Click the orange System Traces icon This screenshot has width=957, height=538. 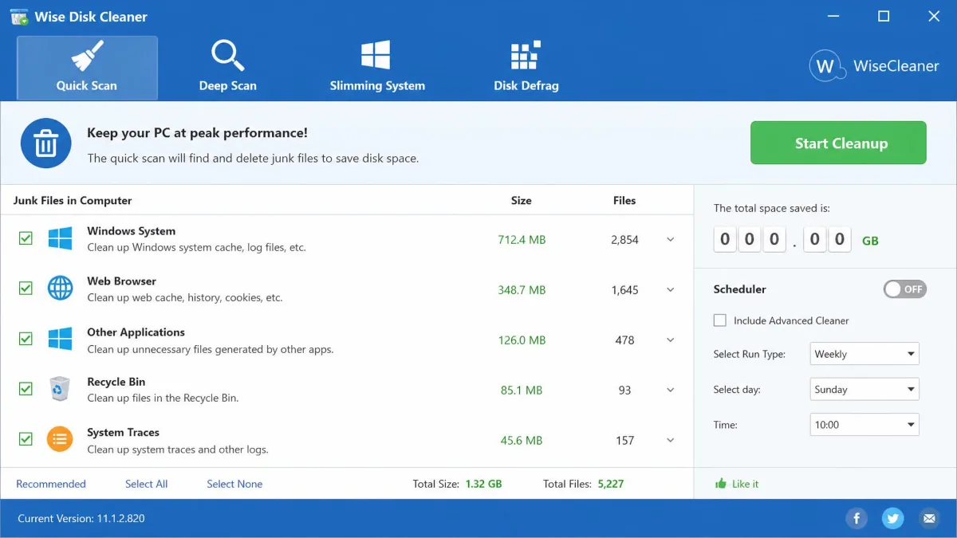click(x=60, y=439)
